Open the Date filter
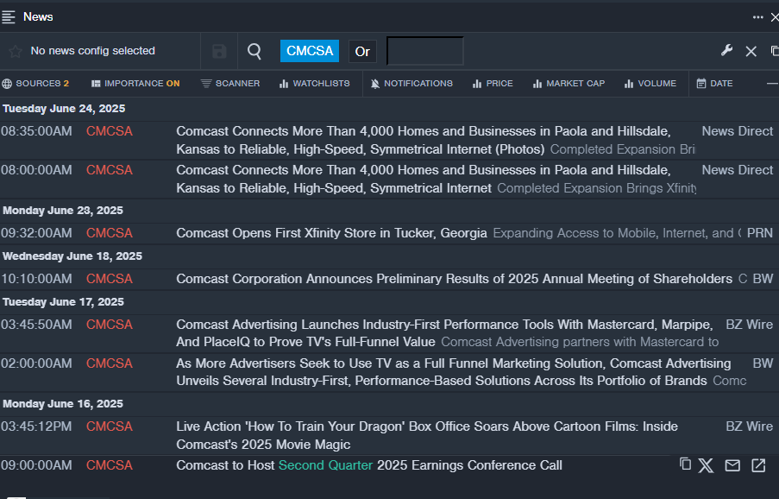 click(x=714, y=84)
